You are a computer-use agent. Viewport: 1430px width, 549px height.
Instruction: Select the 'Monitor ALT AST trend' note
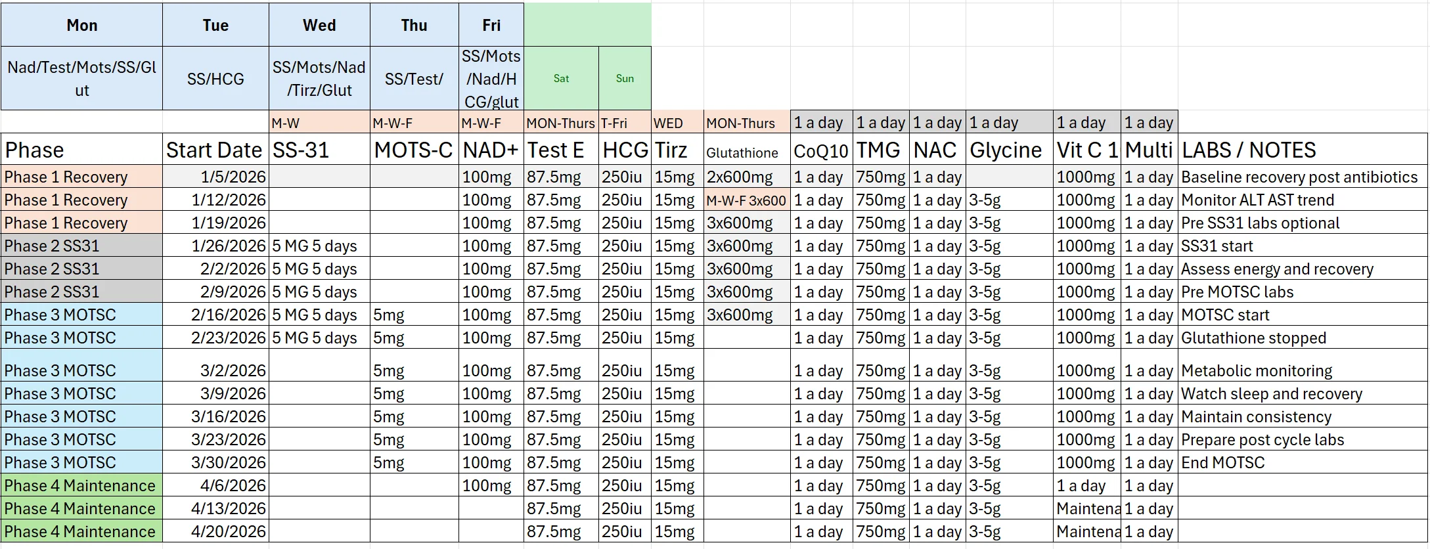pyautogui.click(x=1303, y=200)
